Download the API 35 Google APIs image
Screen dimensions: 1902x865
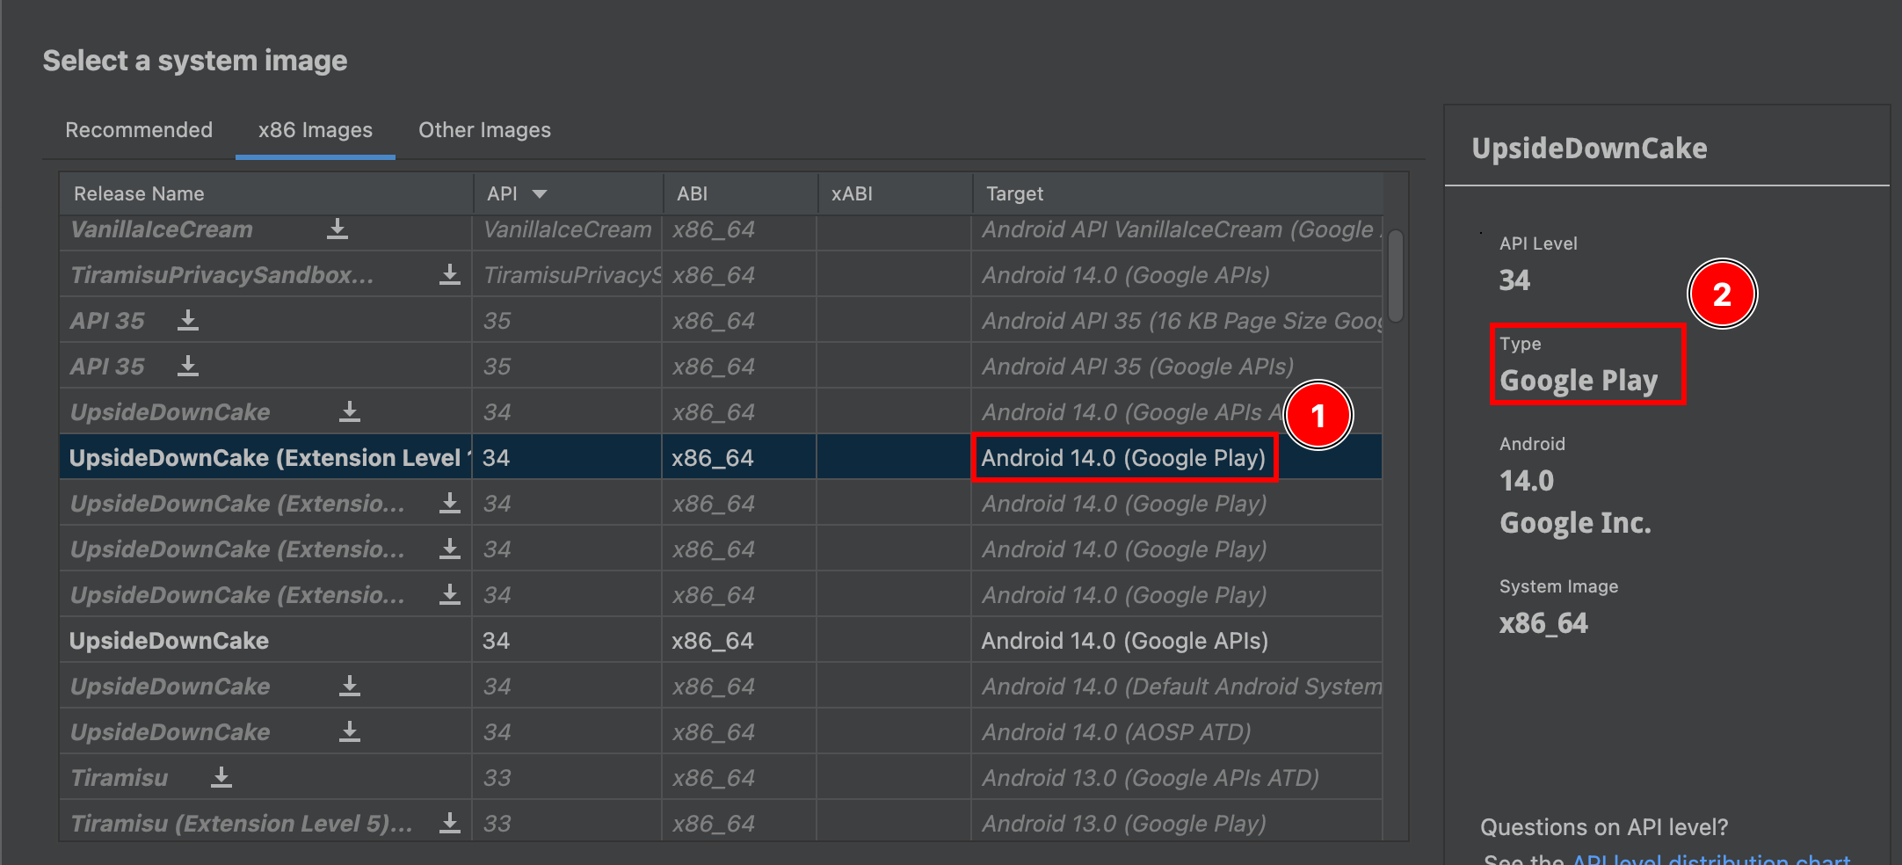(x=187, y=367)
